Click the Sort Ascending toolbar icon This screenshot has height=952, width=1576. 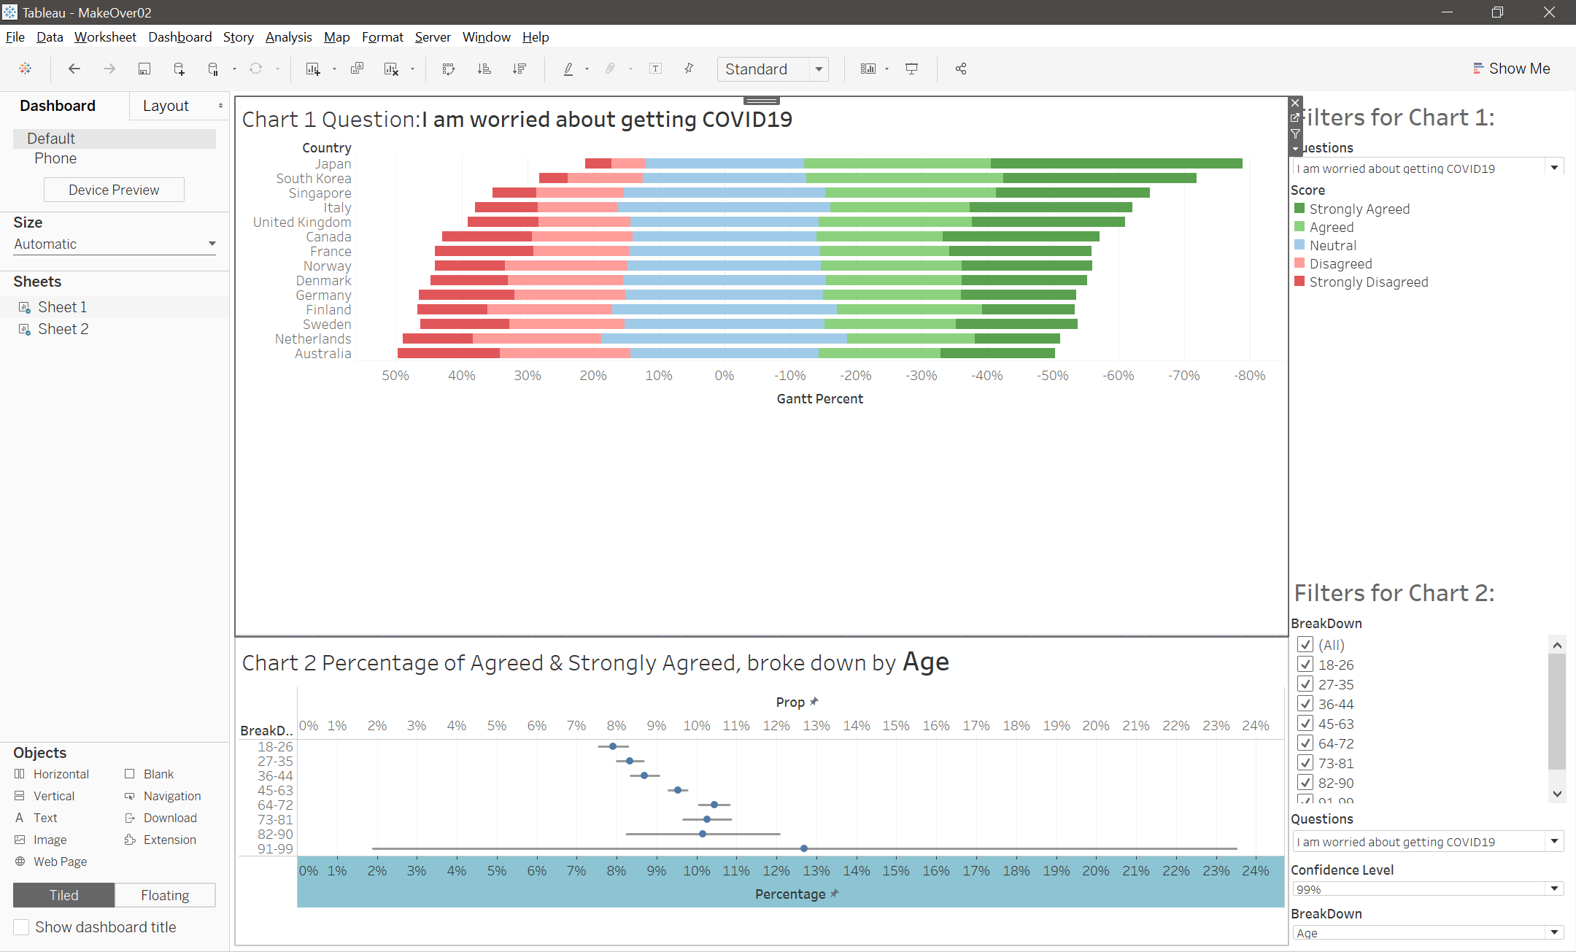pyautogui.click(x=484, y=69)
